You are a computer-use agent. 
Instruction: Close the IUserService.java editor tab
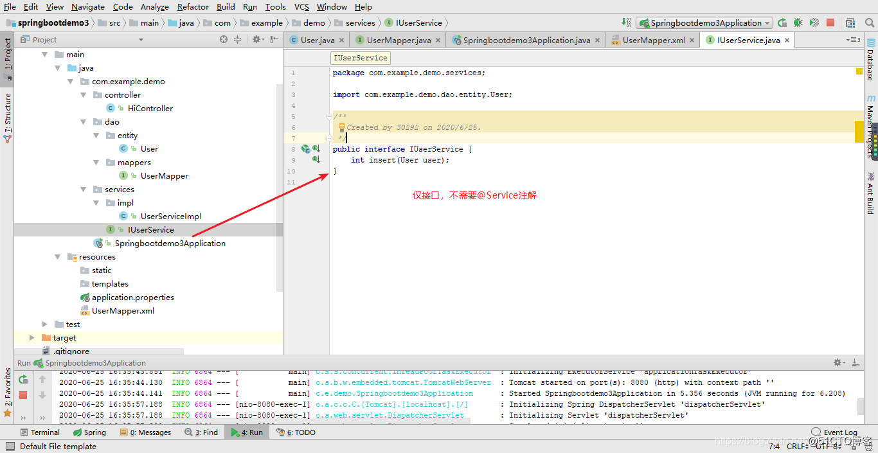(x=787, y=40)
